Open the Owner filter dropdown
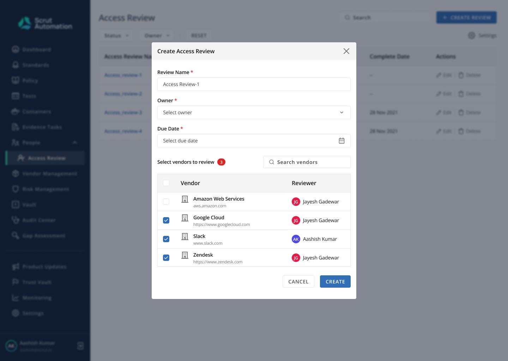 click(157, 36)
